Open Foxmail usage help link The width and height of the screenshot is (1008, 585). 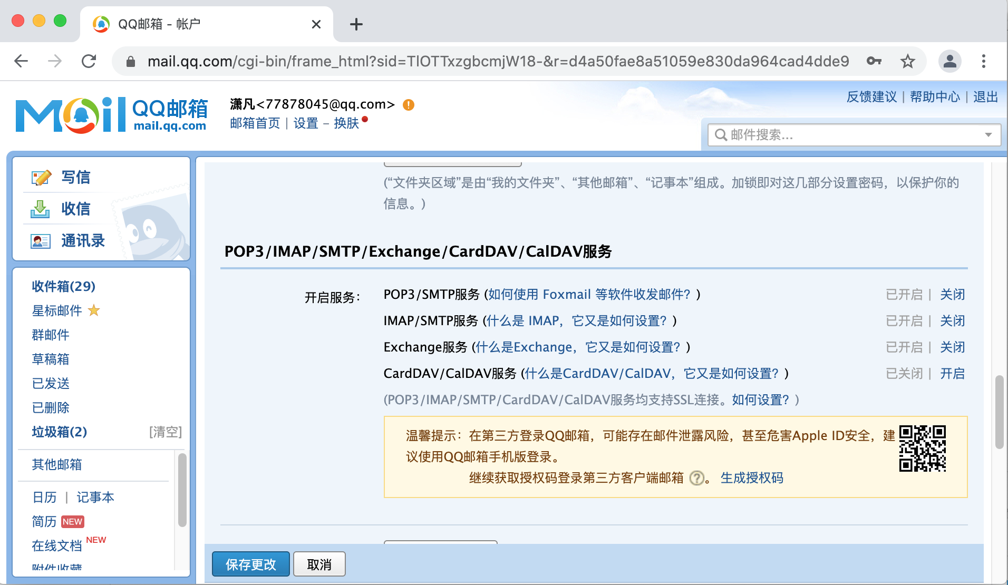(x=589, y=294)
